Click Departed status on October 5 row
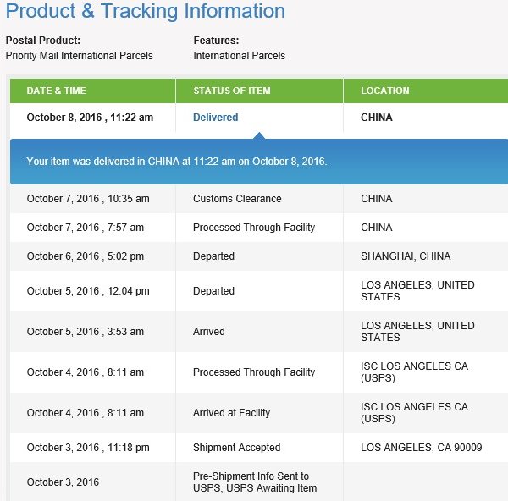 click(213, 291)
